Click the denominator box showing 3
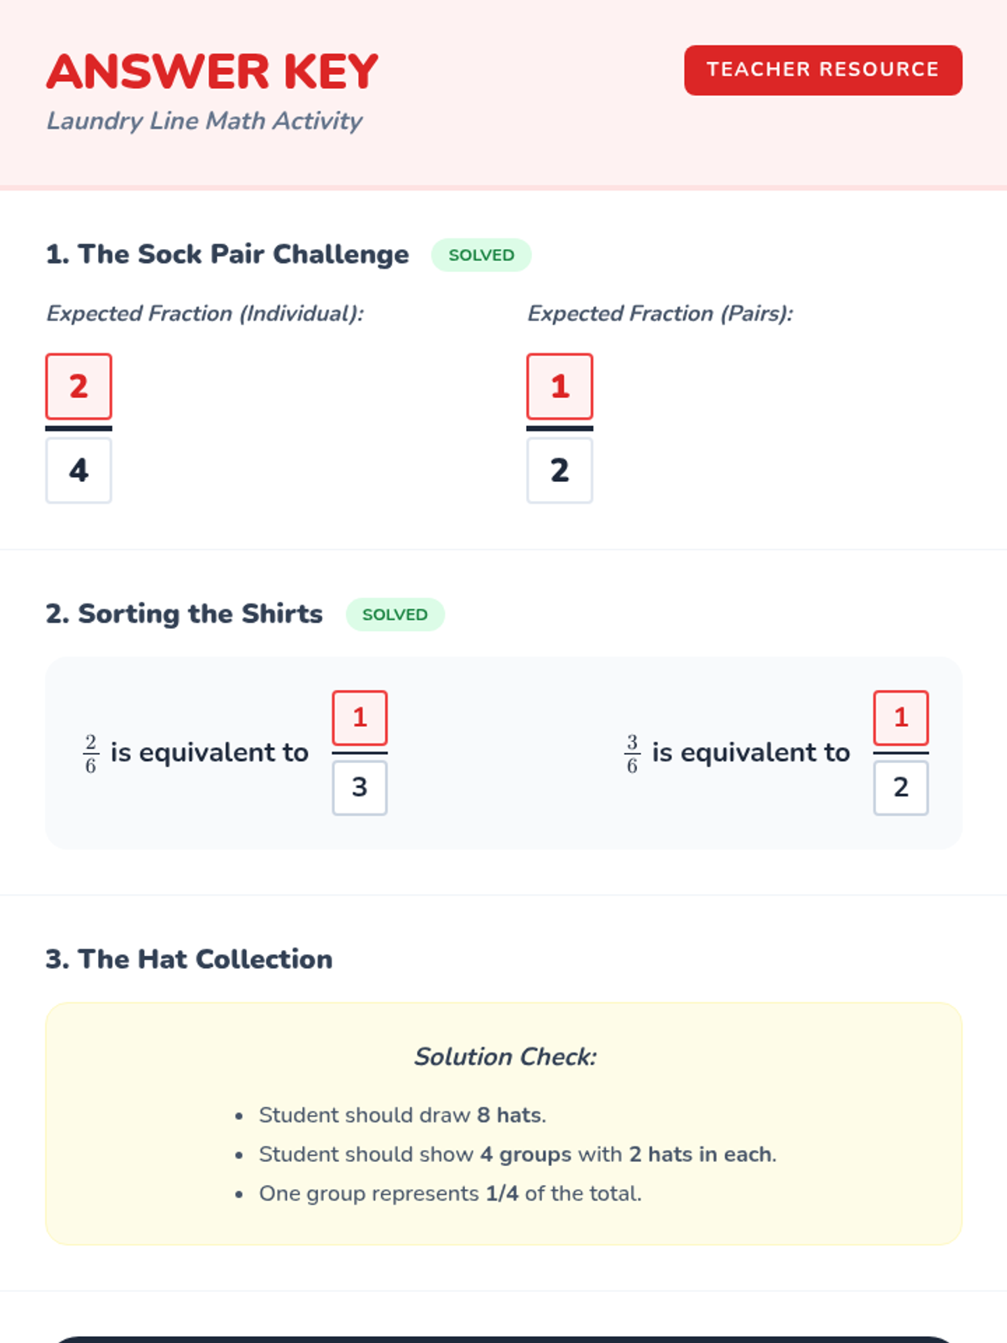The height and width of the screenshot is (1343, 1007). coord(359,787)
